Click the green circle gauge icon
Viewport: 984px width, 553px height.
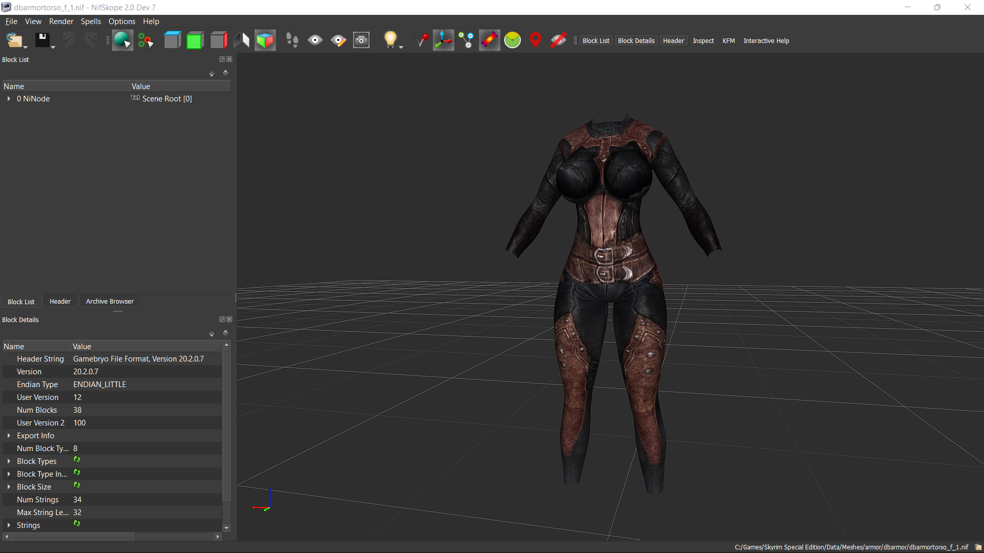pos(512,40)
